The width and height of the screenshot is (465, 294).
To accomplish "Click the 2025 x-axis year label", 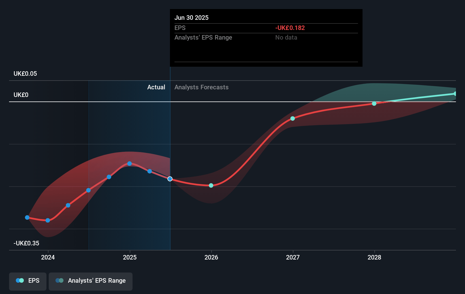I will (130, 258).
